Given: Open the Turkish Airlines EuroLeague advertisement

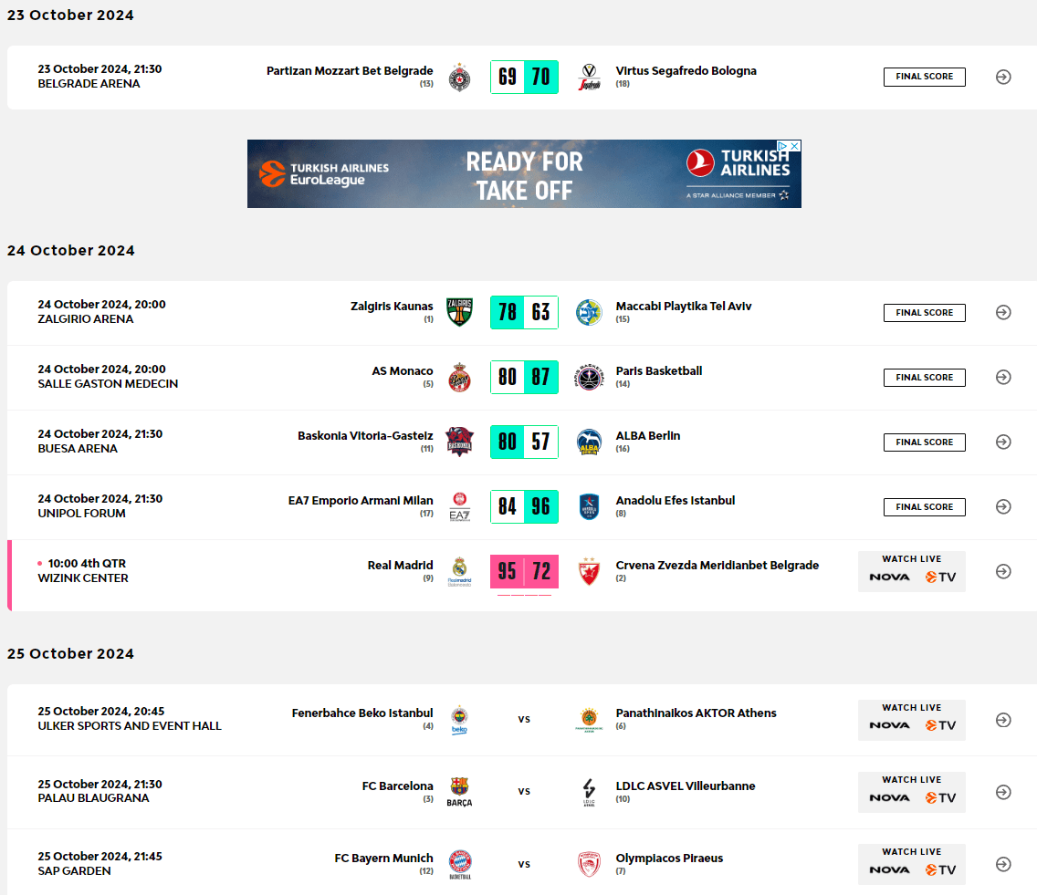Looking at the screenshot, I should 523,174.
